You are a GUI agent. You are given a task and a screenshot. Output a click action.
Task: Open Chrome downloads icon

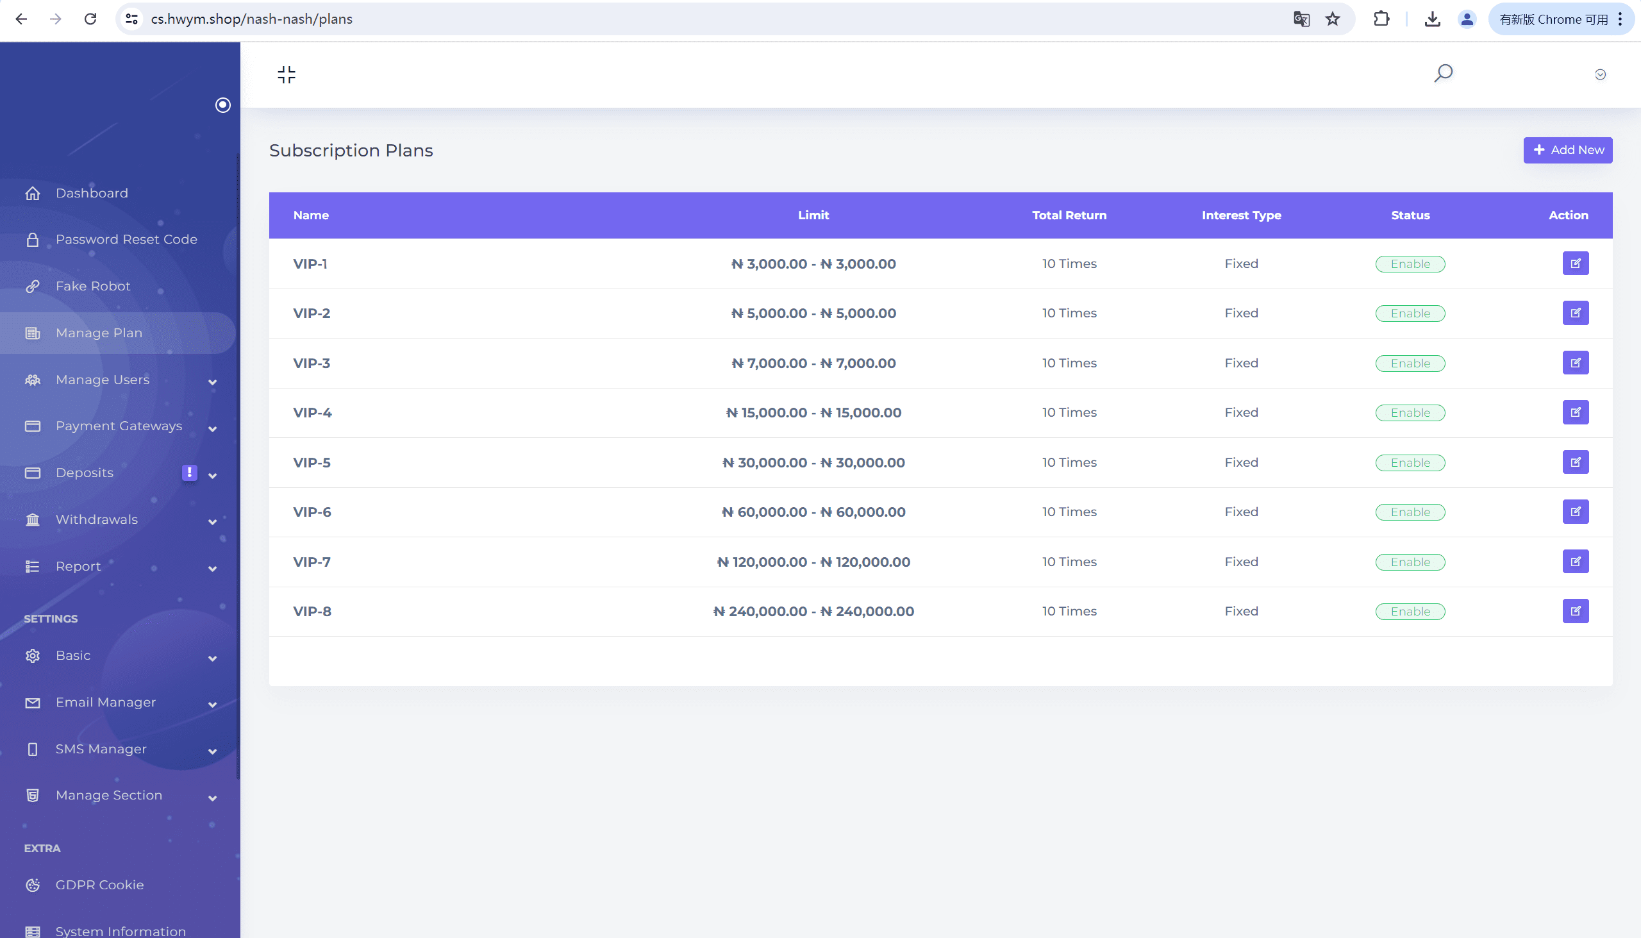pyautogui.click(x=1432, y=19)
